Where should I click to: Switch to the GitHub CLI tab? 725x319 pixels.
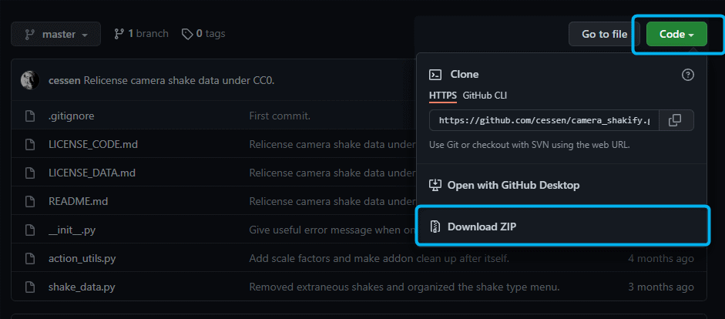[x=485, y=96]
